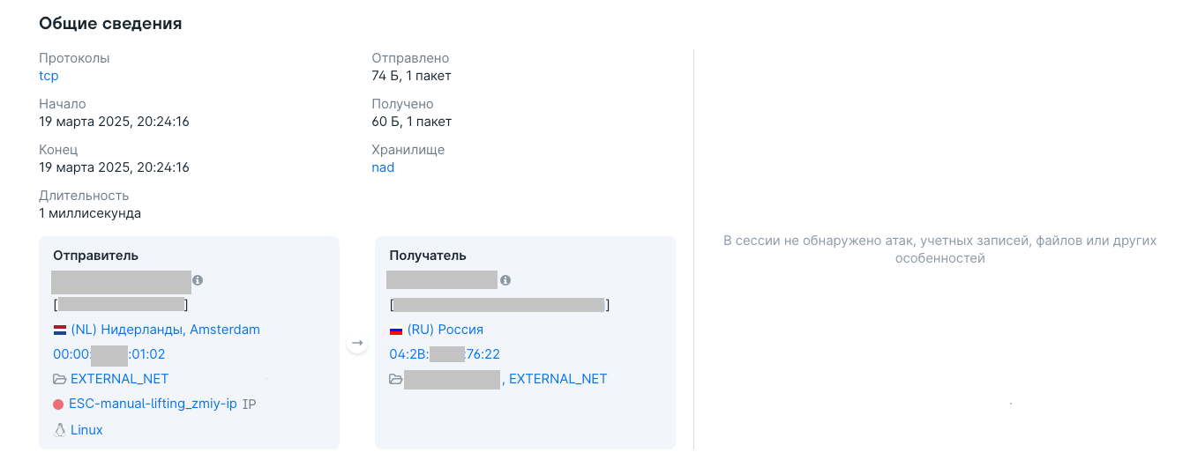Click the Linux penguin icon
The image size is (1190, 475).
[60, 430]
